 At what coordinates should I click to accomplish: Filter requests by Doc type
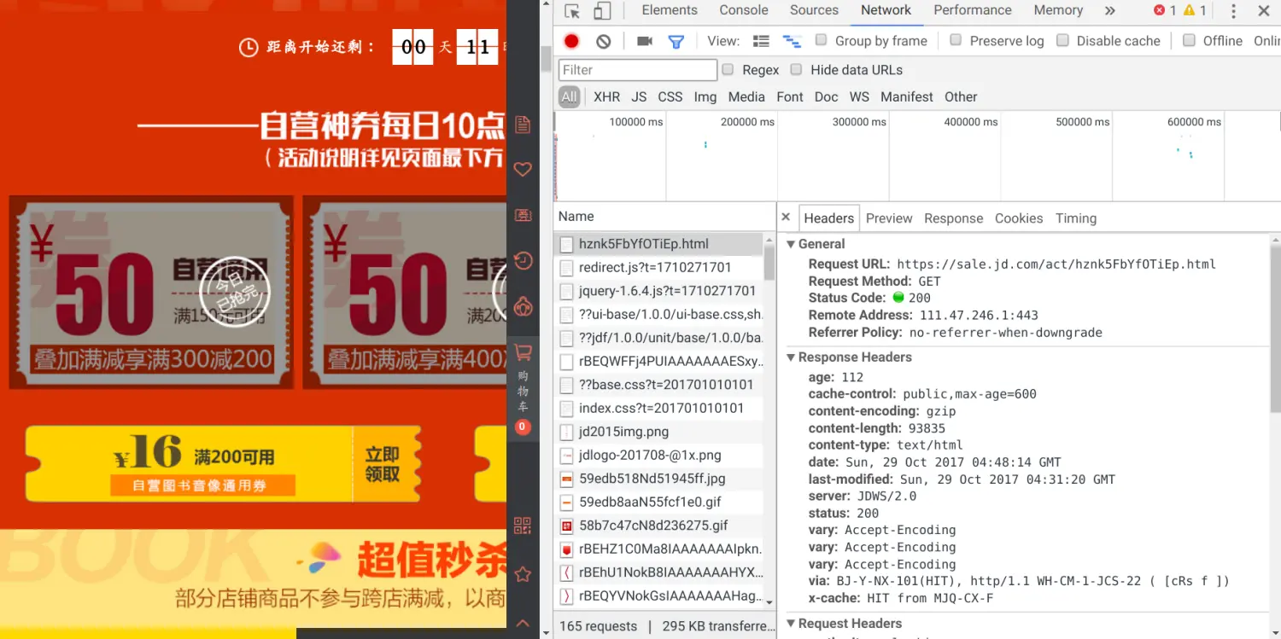[x=827, y=96]
